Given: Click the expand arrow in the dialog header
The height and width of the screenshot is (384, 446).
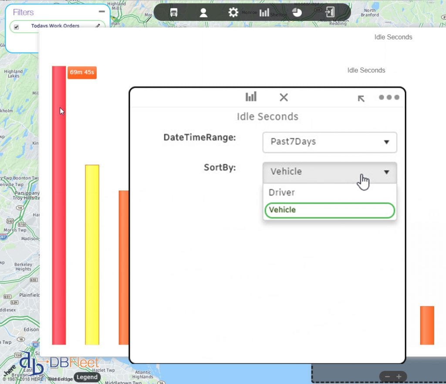Looking at the screenshot, I should pyautogui.click(x=361, y=99).
